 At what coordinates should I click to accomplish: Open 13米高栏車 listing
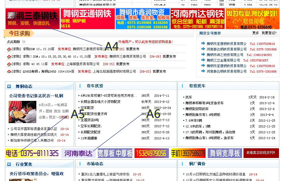[x=89, y=138]
